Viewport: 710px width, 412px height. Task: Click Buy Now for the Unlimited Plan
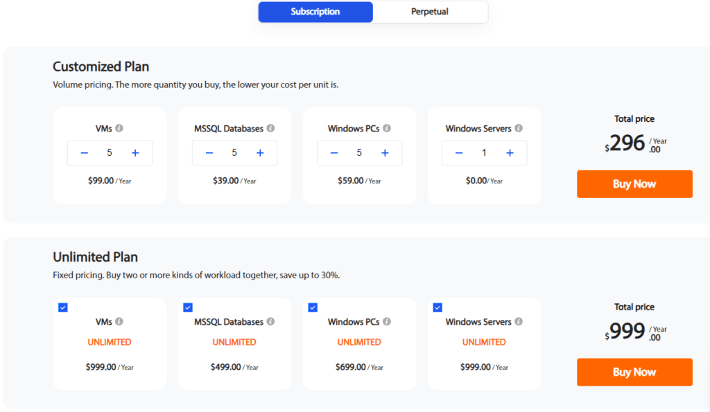pyautogui.click(x=634, y=373)
